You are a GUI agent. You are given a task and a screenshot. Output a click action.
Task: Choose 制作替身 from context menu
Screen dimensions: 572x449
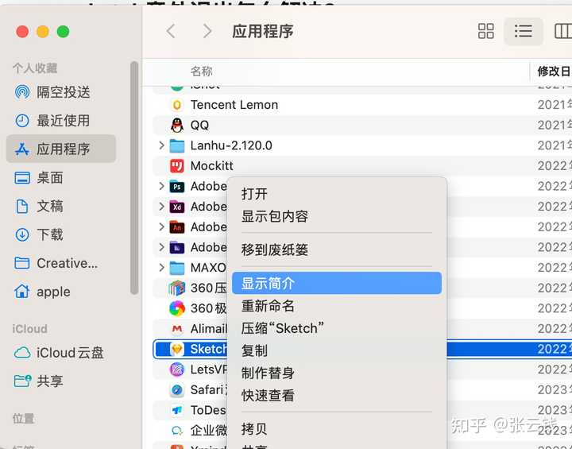[337, 373]
